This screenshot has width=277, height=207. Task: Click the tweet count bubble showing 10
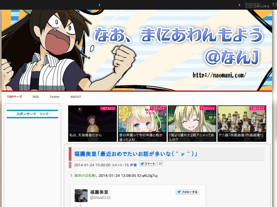tap(160, 164)
